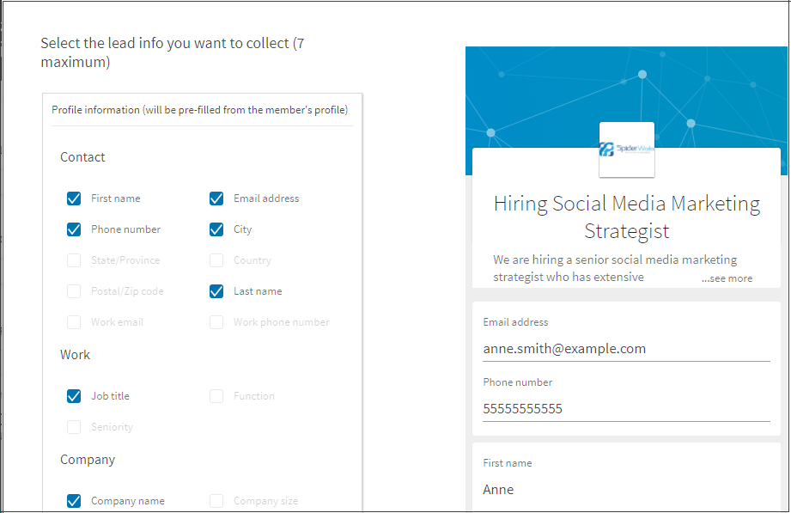The height and width of the screenshot is (513, 791).
Task: Click the Phone number preview field
Action: [626, 409]
